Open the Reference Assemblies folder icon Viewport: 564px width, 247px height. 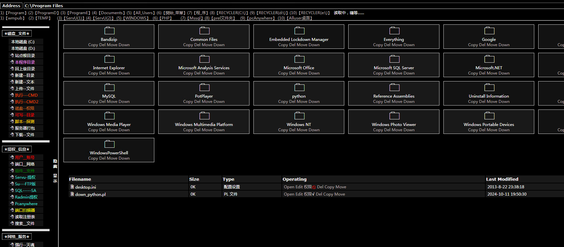click(x=394, y=88)
